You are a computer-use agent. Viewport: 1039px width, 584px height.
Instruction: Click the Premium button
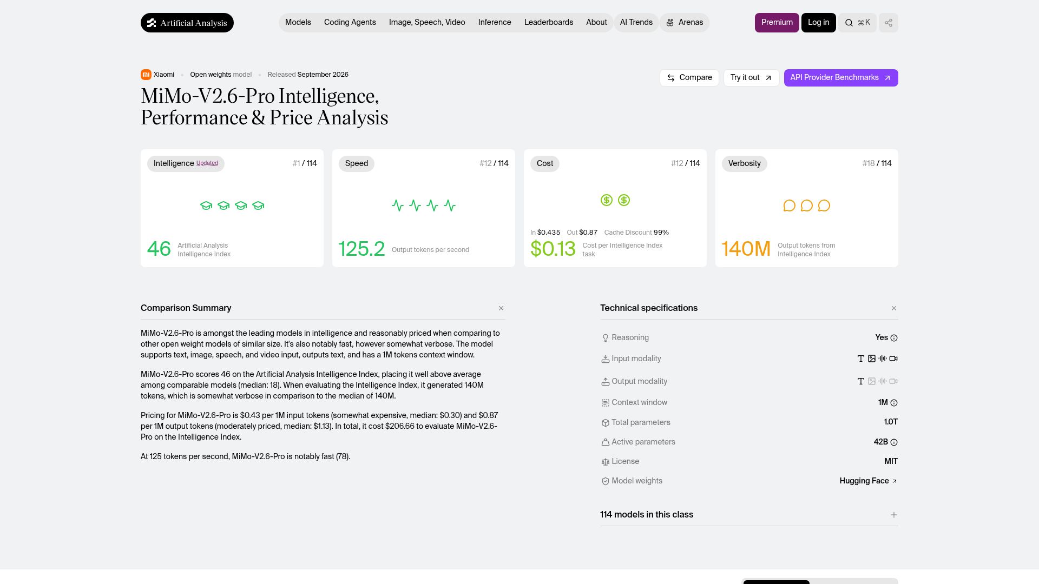pyautogui.click(x=777, y=23)
